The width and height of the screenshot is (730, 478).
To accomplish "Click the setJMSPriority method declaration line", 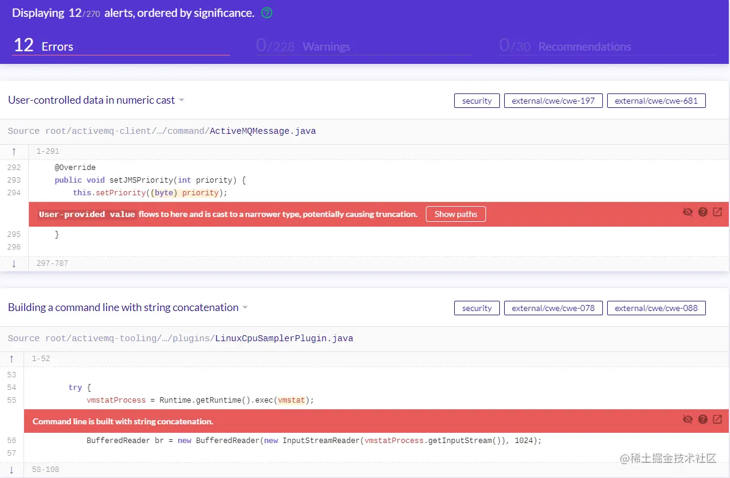I will [151, 180].
